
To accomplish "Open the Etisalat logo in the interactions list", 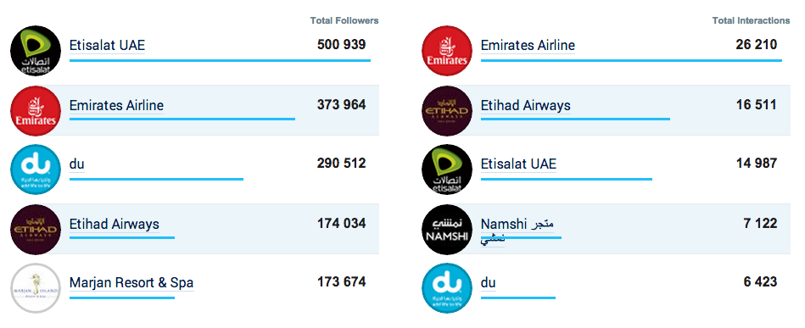I will tap(447, 170).
